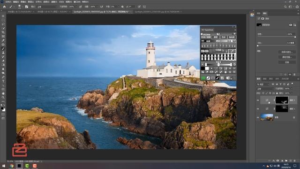Image resolution: width=300 pixels, height=169 pixels.
Task: Click the Feather slider handle in Properties
Action: [x=258, y=46]
